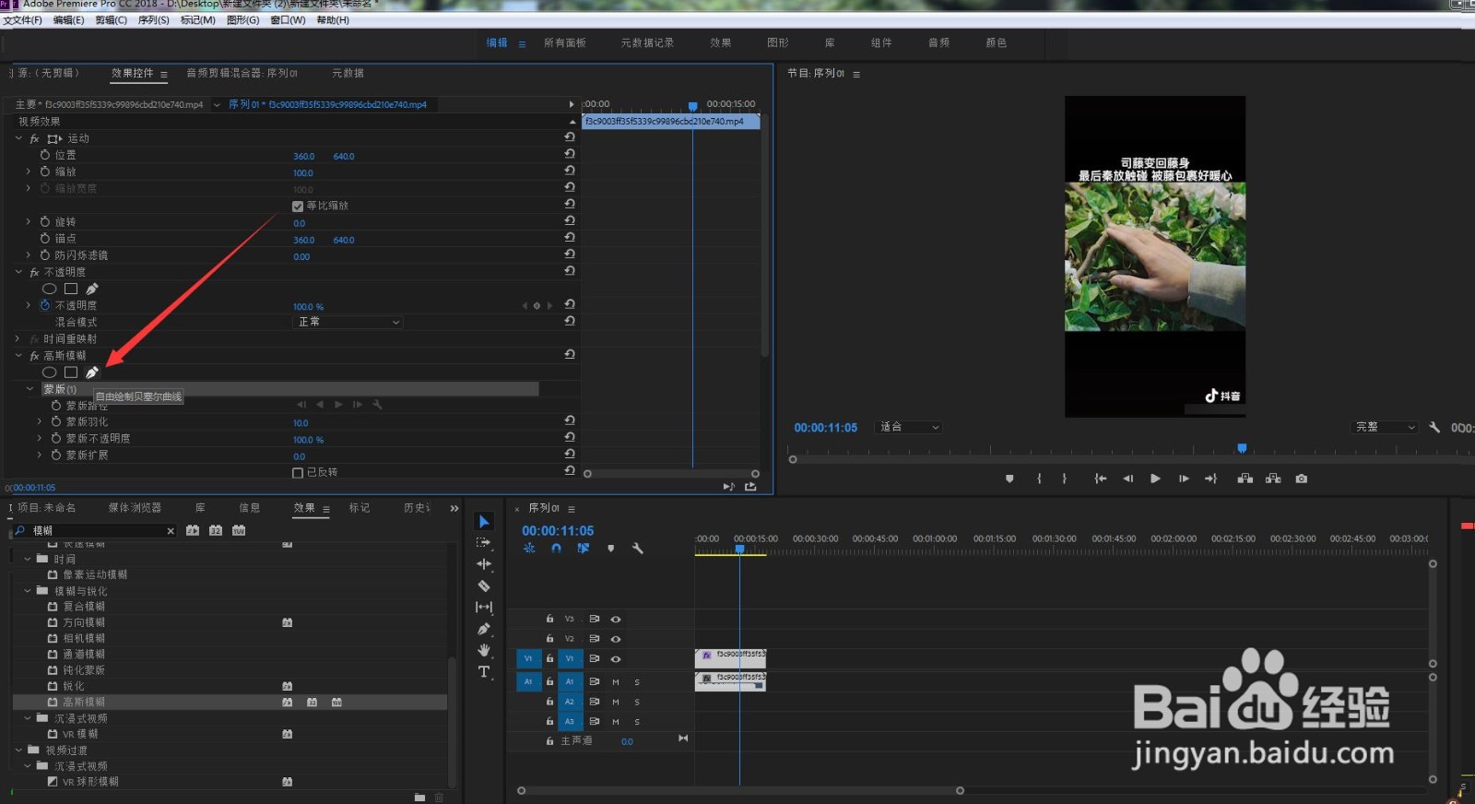Toggle 蒙版羽化 animation stopwatch
Screen dimensions: 1475x804
coord(56,421)
